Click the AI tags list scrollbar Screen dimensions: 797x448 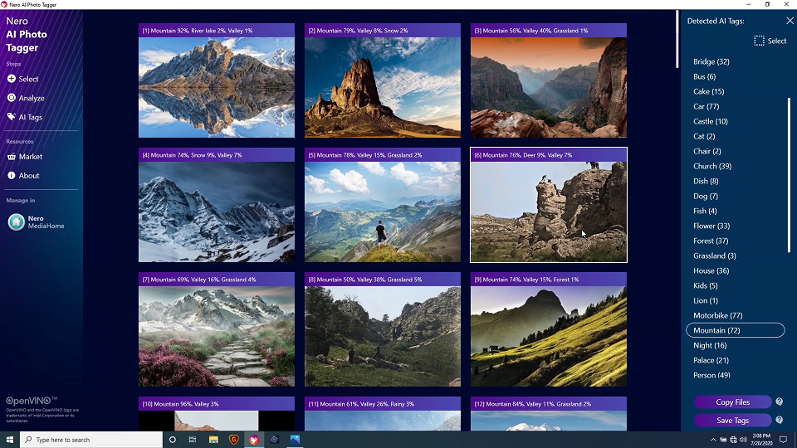tap(789, 174)
